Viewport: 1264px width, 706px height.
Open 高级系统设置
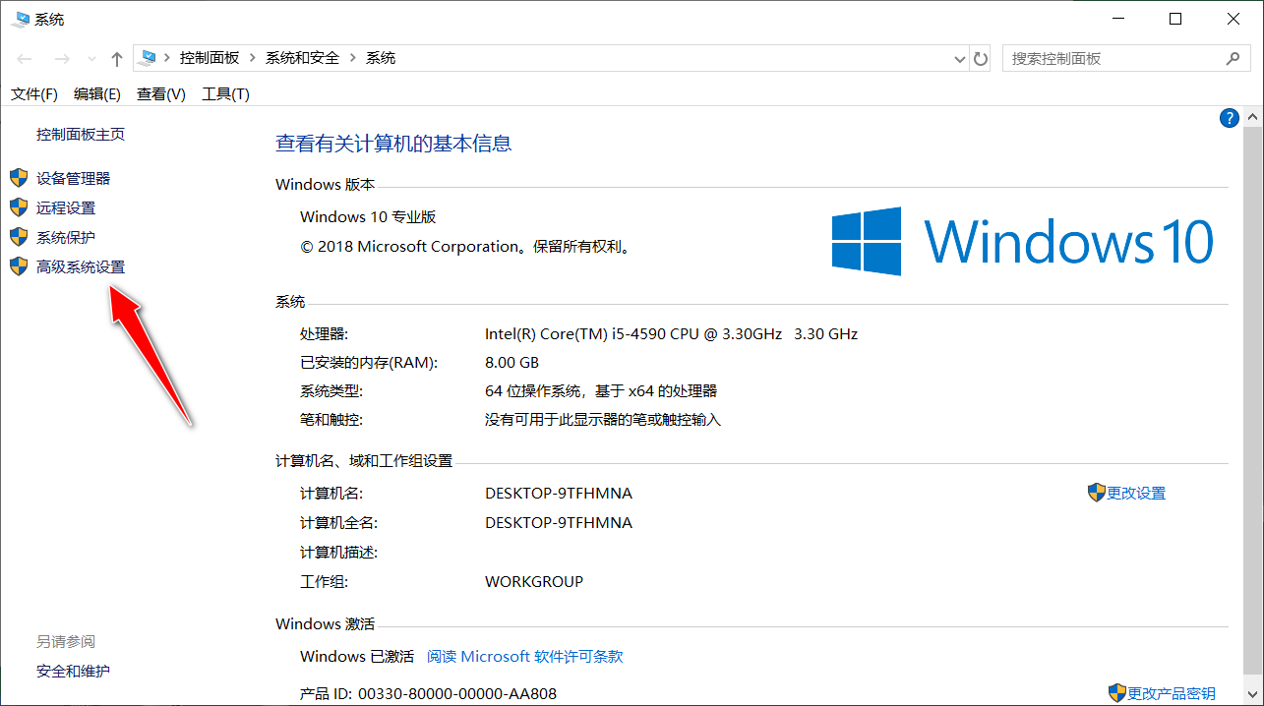81,266
